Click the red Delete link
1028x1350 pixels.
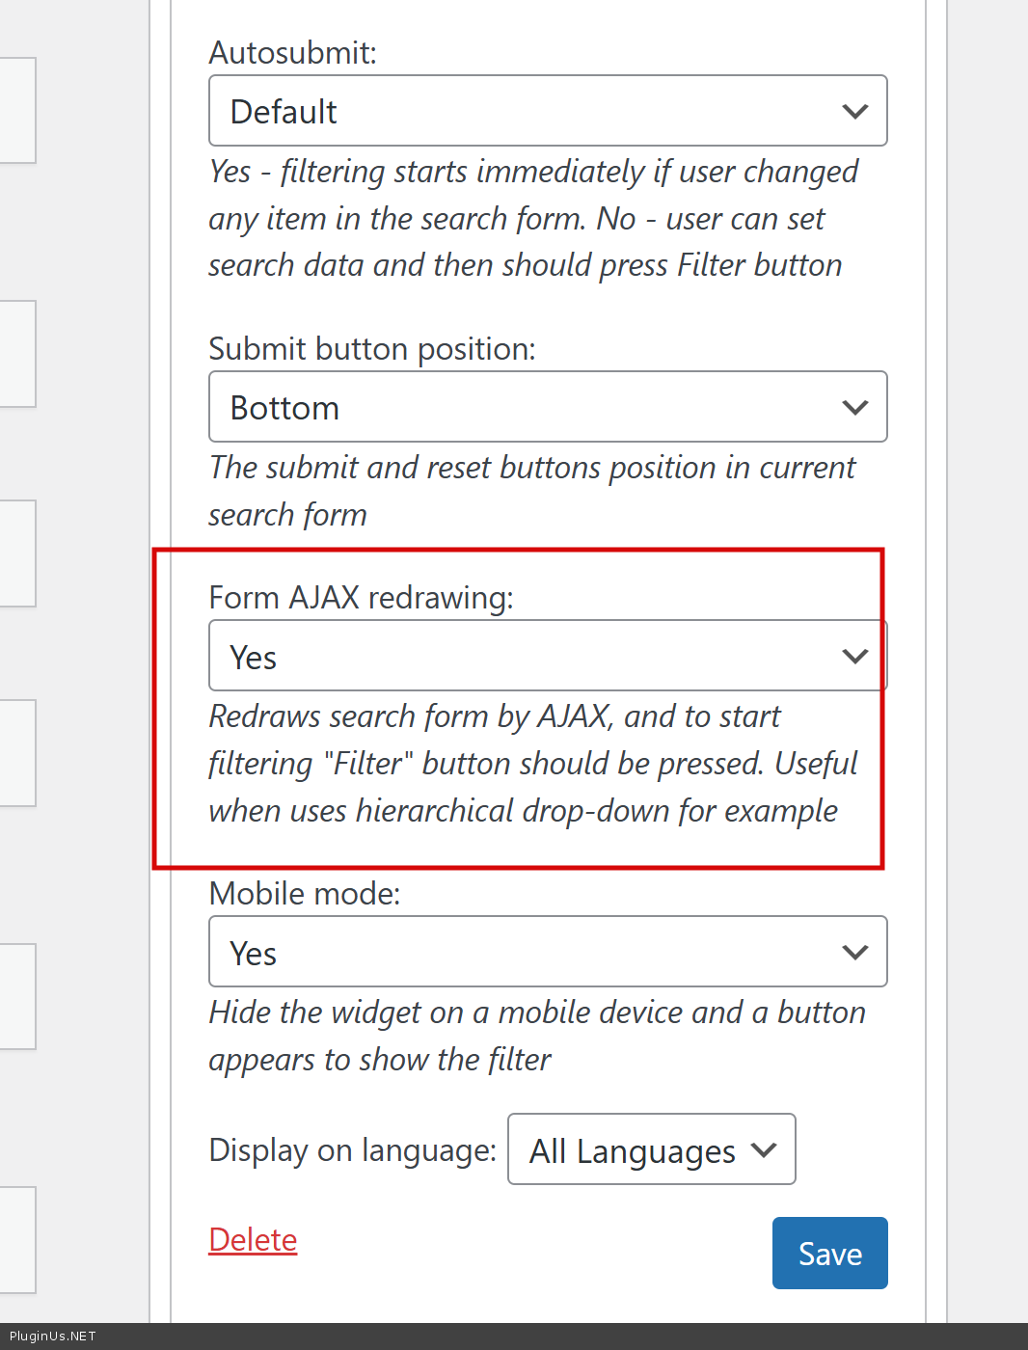[253, 1240]
